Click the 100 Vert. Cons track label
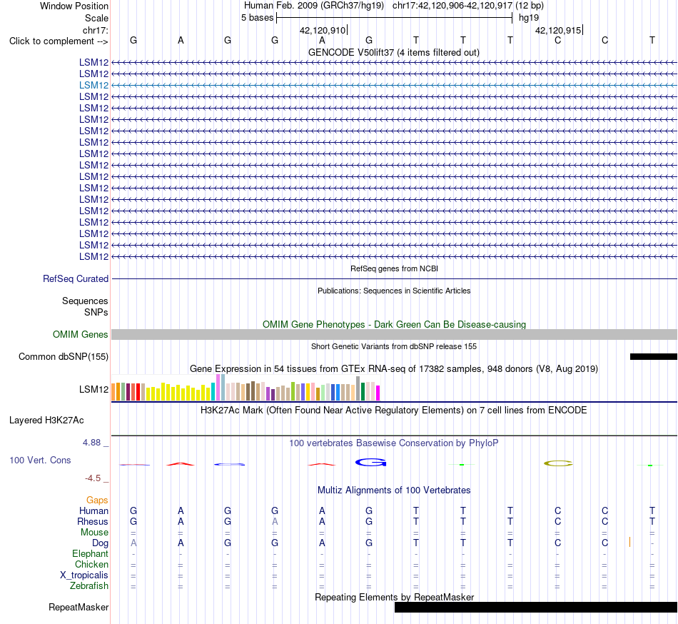 40,460
